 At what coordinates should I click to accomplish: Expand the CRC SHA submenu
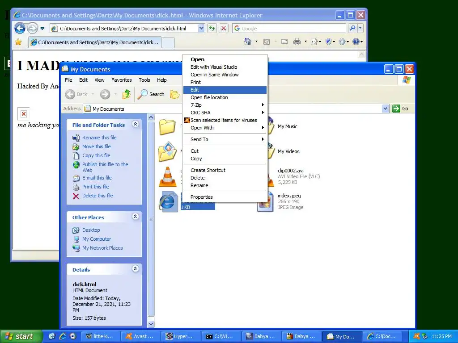(225, 113)
